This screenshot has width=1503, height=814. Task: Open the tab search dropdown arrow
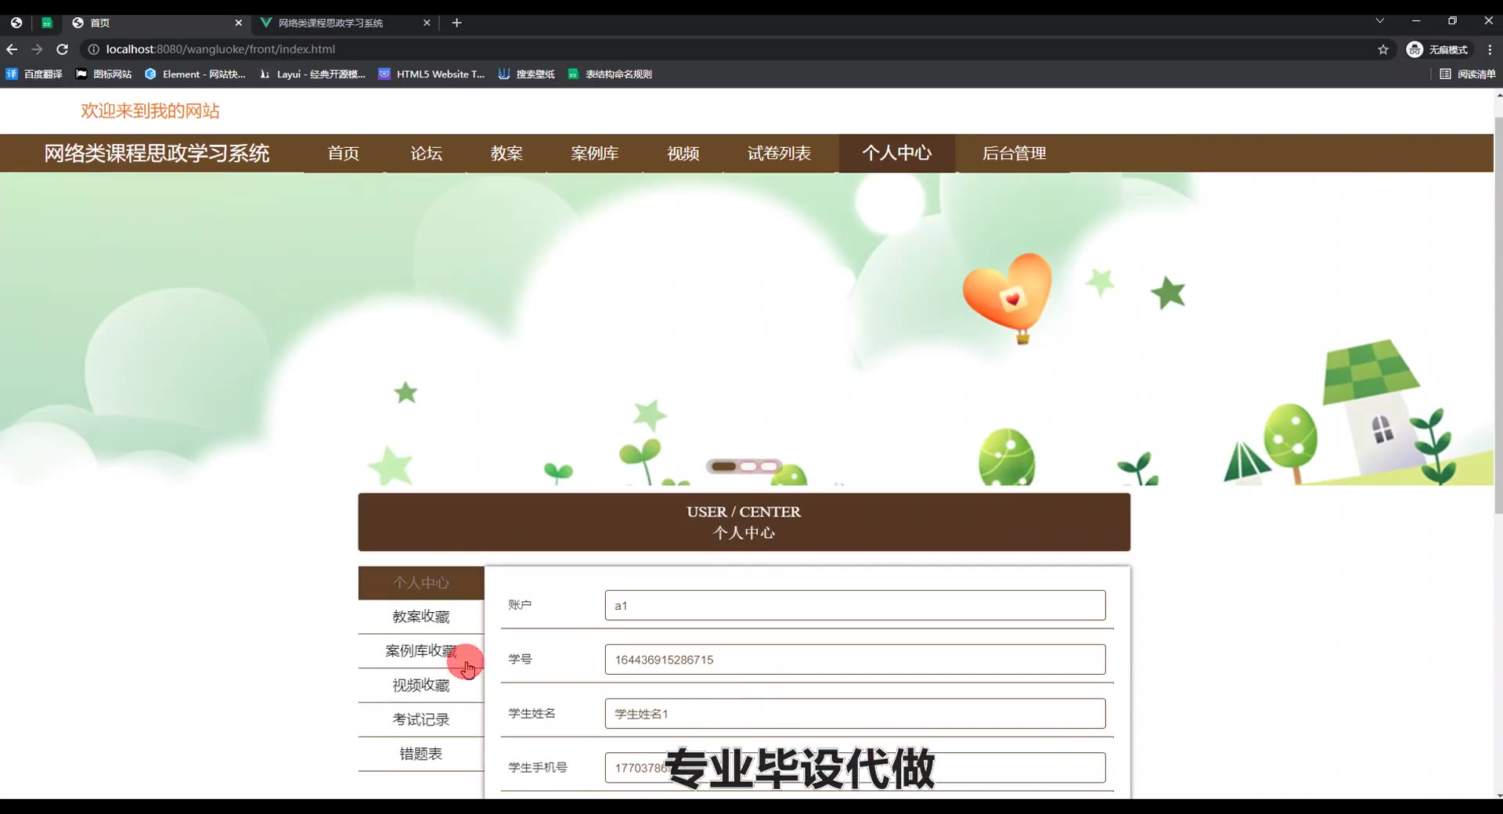point(1380,21)
